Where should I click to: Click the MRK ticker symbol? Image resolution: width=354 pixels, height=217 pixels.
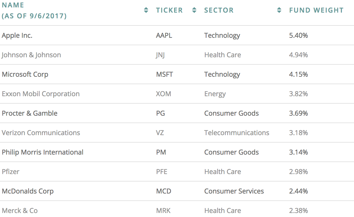[x=163, y=211]
